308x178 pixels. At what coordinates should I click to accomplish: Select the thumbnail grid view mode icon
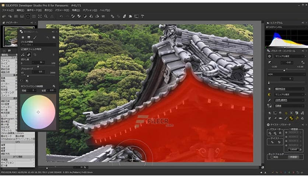tap(16, 17)
